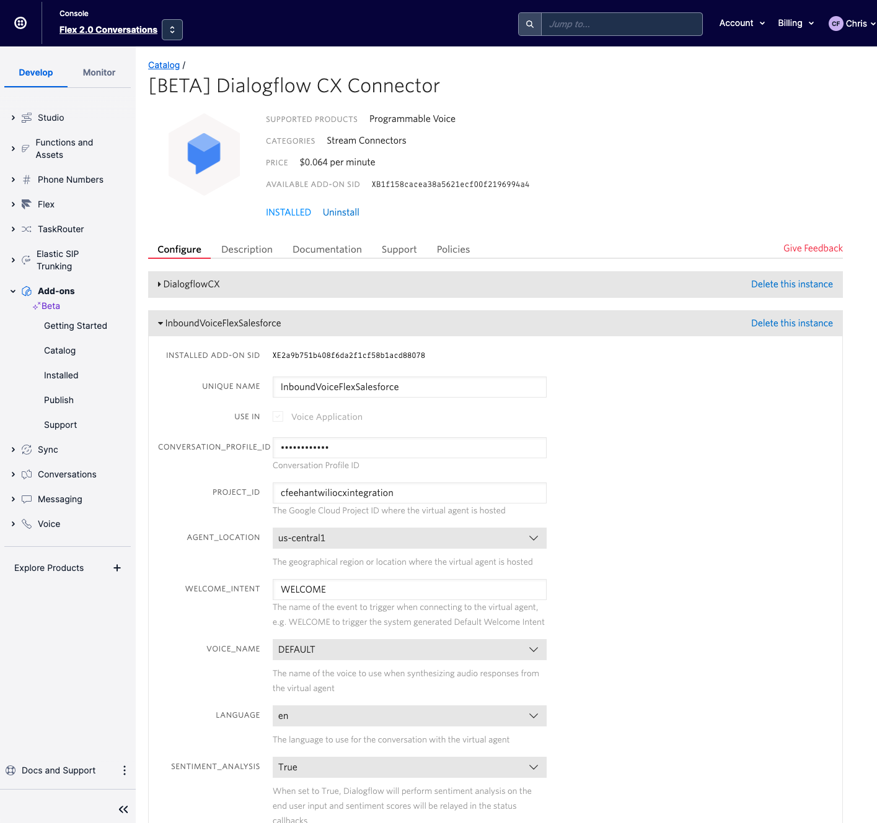Click the Conversation Profile ID field

[410, 448]
